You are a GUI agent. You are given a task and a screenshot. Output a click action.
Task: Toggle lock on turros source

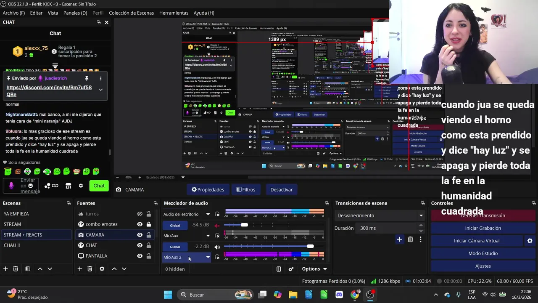click(149, 214)
